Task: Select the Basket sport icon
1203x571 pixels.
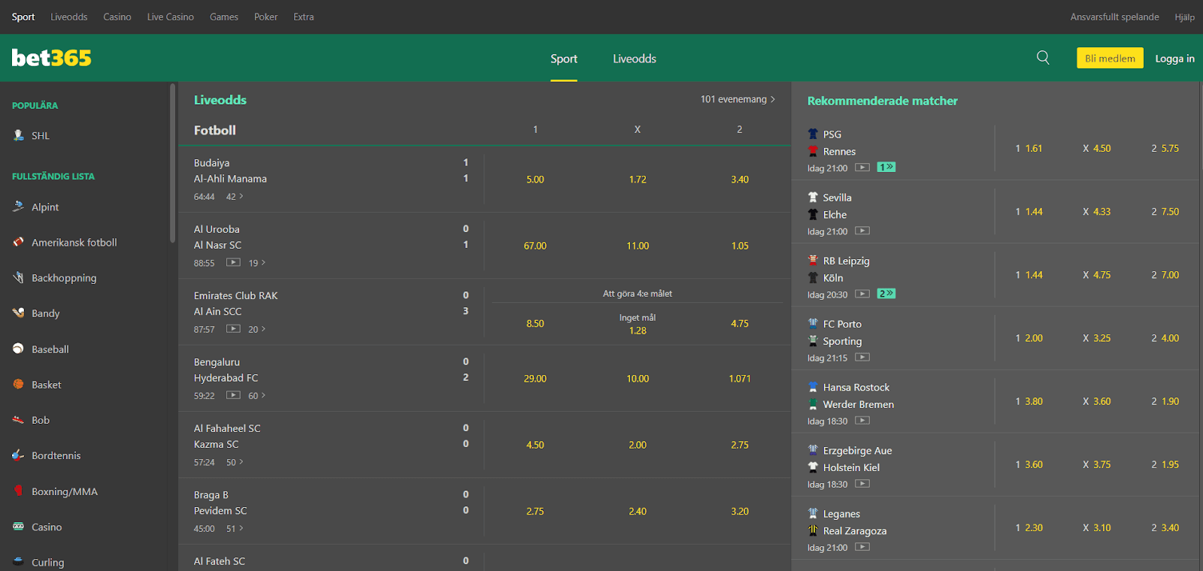Action: 19,384
